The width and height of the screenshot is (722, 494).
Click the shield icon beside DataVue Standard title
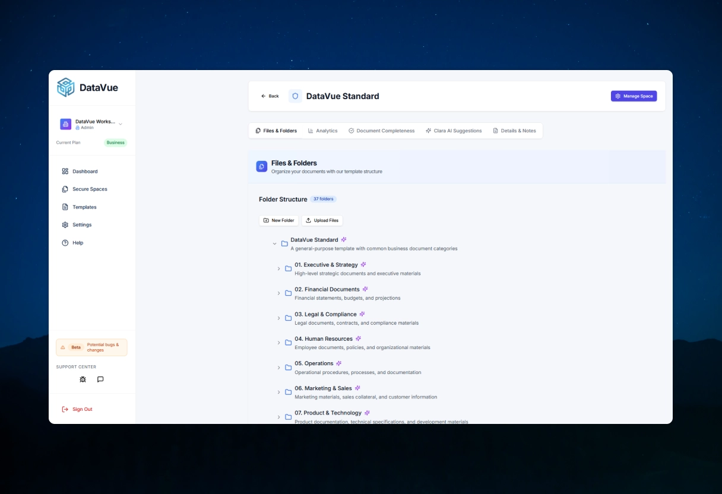[x=295, y=96]
